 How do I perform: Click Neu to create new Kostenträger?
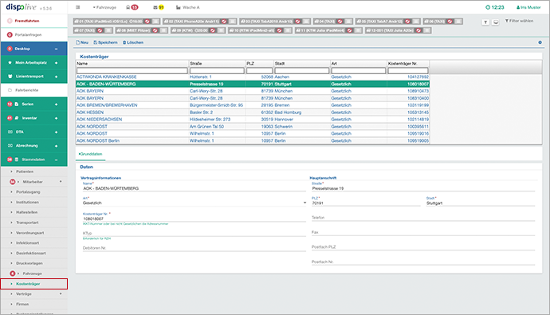tap(82, 42)
